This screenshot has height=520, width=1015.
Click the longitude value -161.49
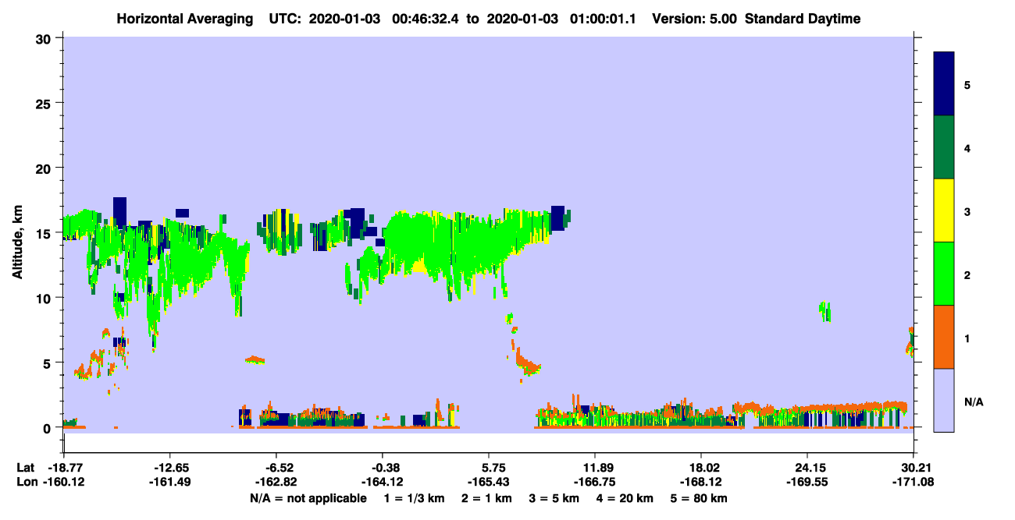(x=169, y=482)
